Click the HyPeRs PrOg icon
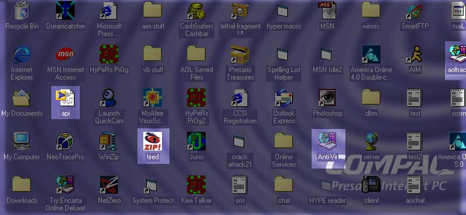 tap(109, 54)
